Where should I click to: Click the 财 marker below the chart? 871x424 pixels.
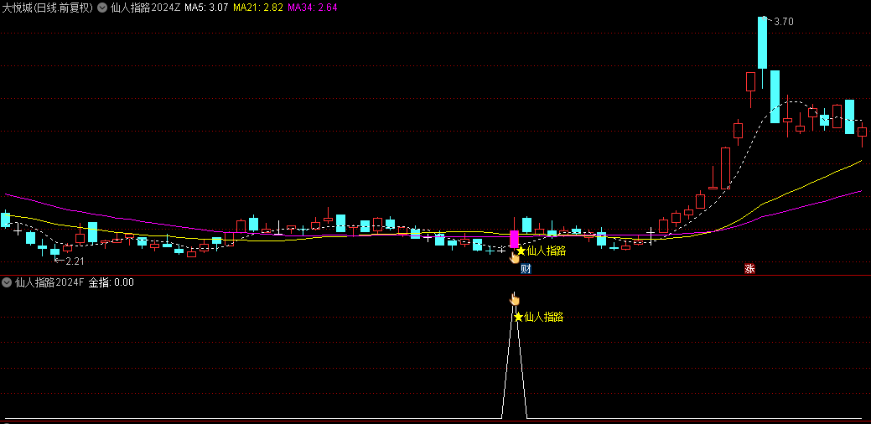click(x=526, y=269)
